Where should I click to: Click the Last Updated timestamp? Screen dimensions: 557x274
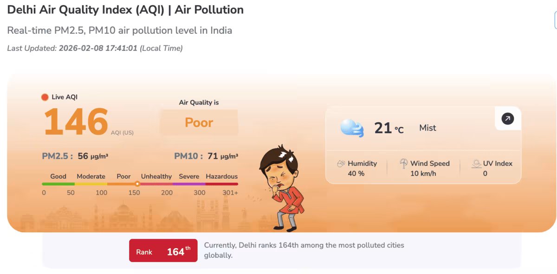[95, 48]
